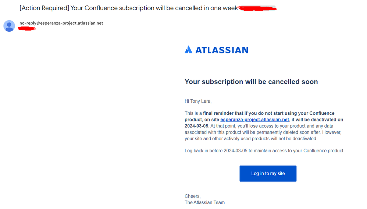The image size is (367, 209).
Task: Click the Hi Tony Lara greeting
Action: [x=198, y=101]
